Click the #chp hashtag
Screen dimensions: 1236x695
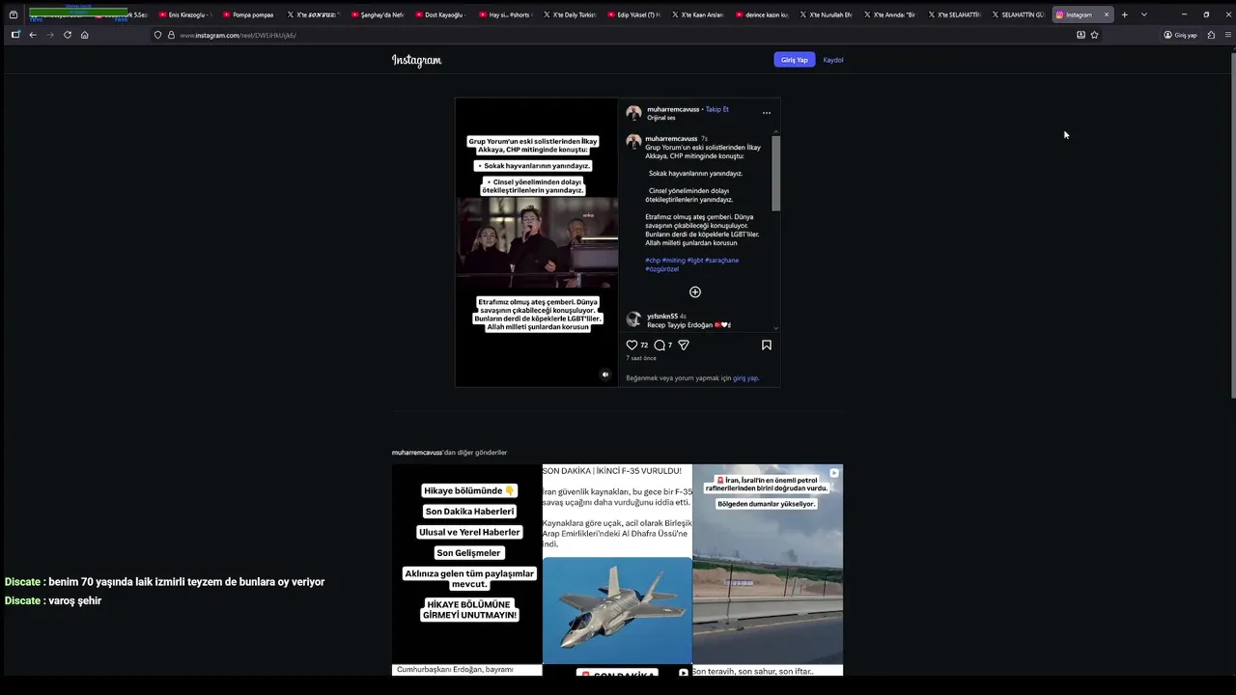[653, 261]
